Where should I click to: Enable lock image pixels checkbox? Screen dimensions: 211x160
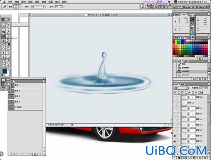tap(186, 92)
